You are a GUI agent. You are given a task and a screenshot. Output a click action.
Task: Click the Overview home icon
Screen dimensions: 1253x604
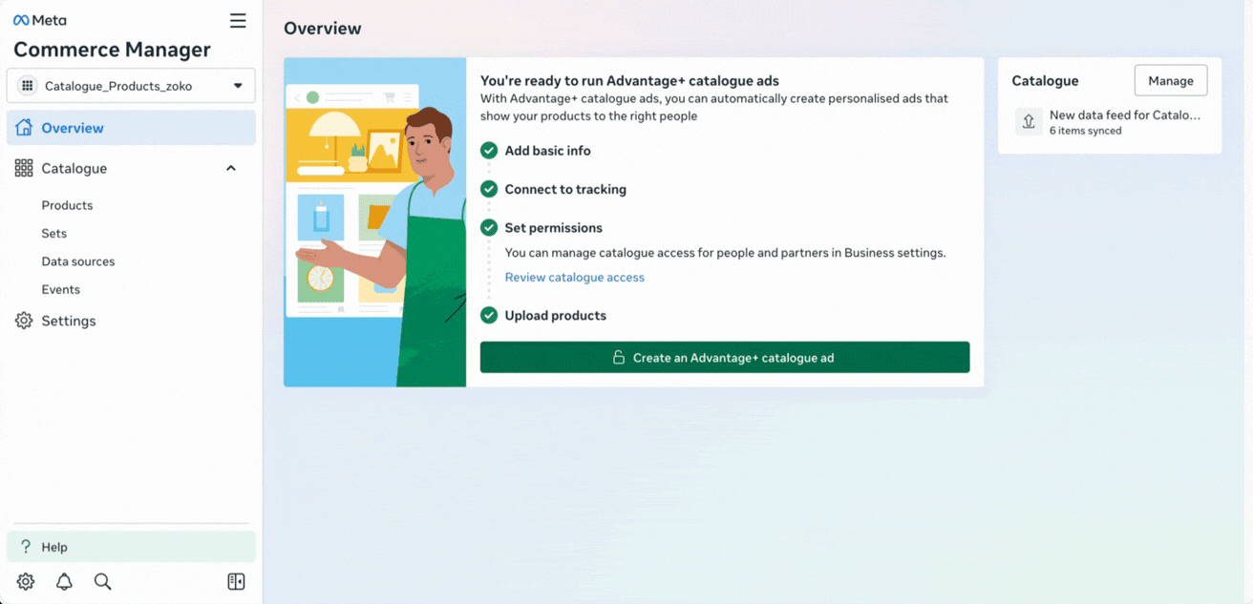click(24, 128)
